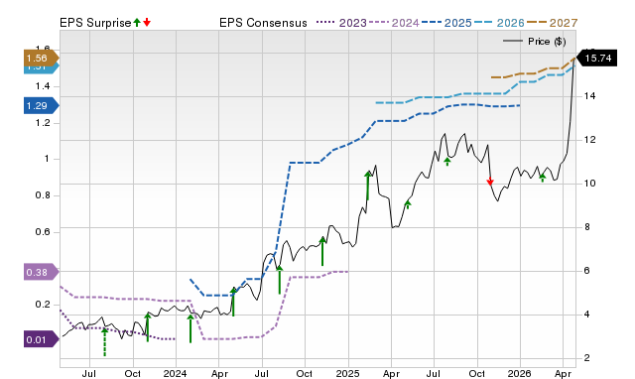Click the green up arrow in EPS Surprise legend
Screen dimensions: 635x379
[137, 23]
